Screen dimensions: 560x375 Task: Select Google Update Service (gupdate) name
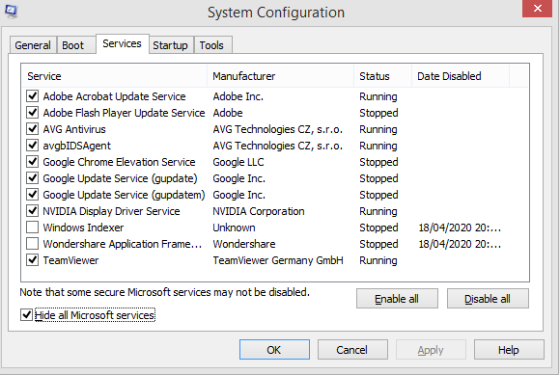[120, 178]
